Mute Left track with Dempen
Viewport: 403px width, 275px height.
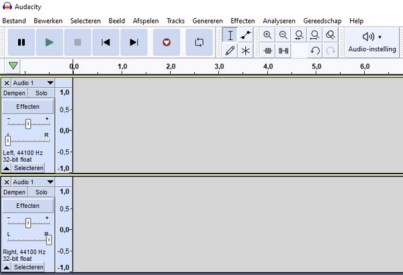(14, 93)
